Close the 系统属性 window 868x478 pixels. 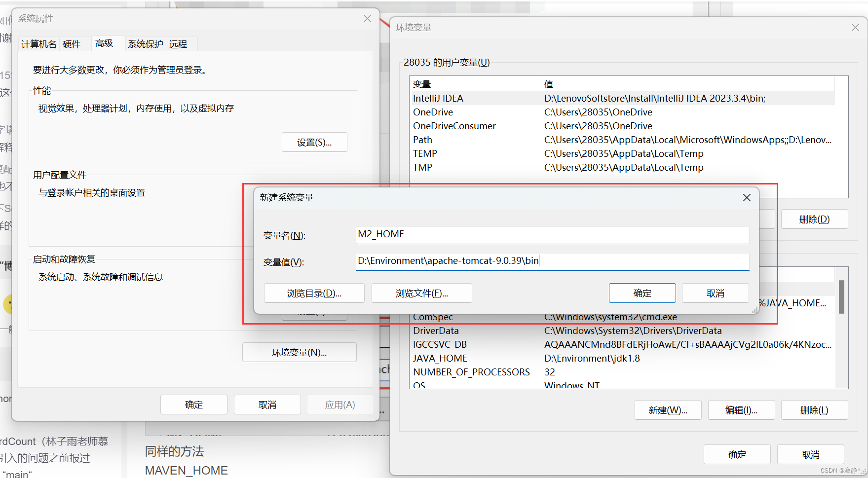(x=367, y=19)
